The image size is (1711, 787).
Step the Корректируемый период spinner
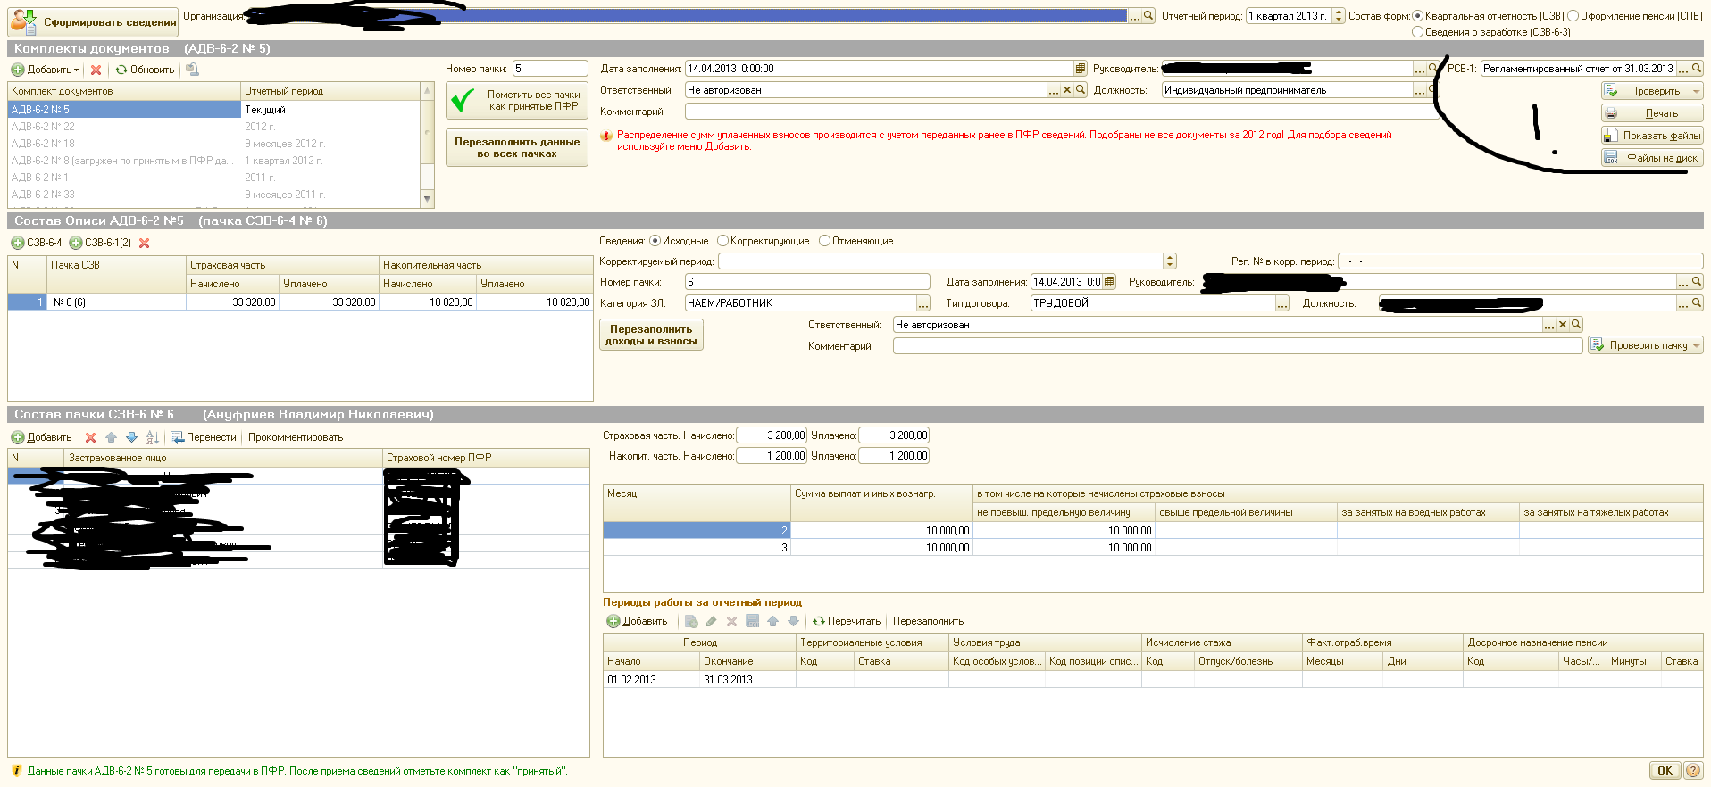(x=1170, y=261)
